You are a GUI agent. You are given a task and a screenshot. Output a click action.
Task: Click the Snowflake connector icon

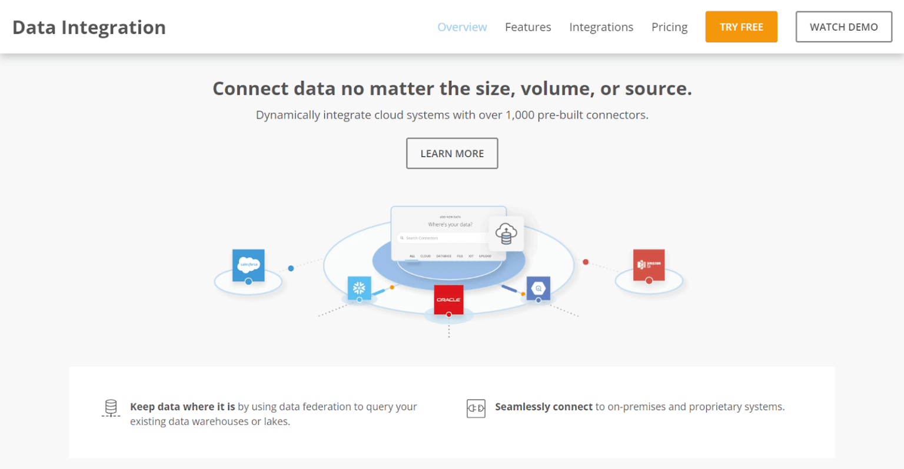pyautogui.click(x=359, y=288)
